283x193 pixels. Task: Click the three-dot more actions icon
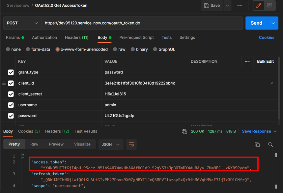pyautogui.click(x=239, y=6)
